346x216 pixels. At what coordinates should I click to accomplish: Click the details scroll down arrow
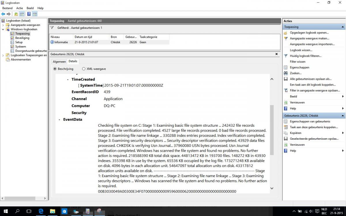(272, 188)
